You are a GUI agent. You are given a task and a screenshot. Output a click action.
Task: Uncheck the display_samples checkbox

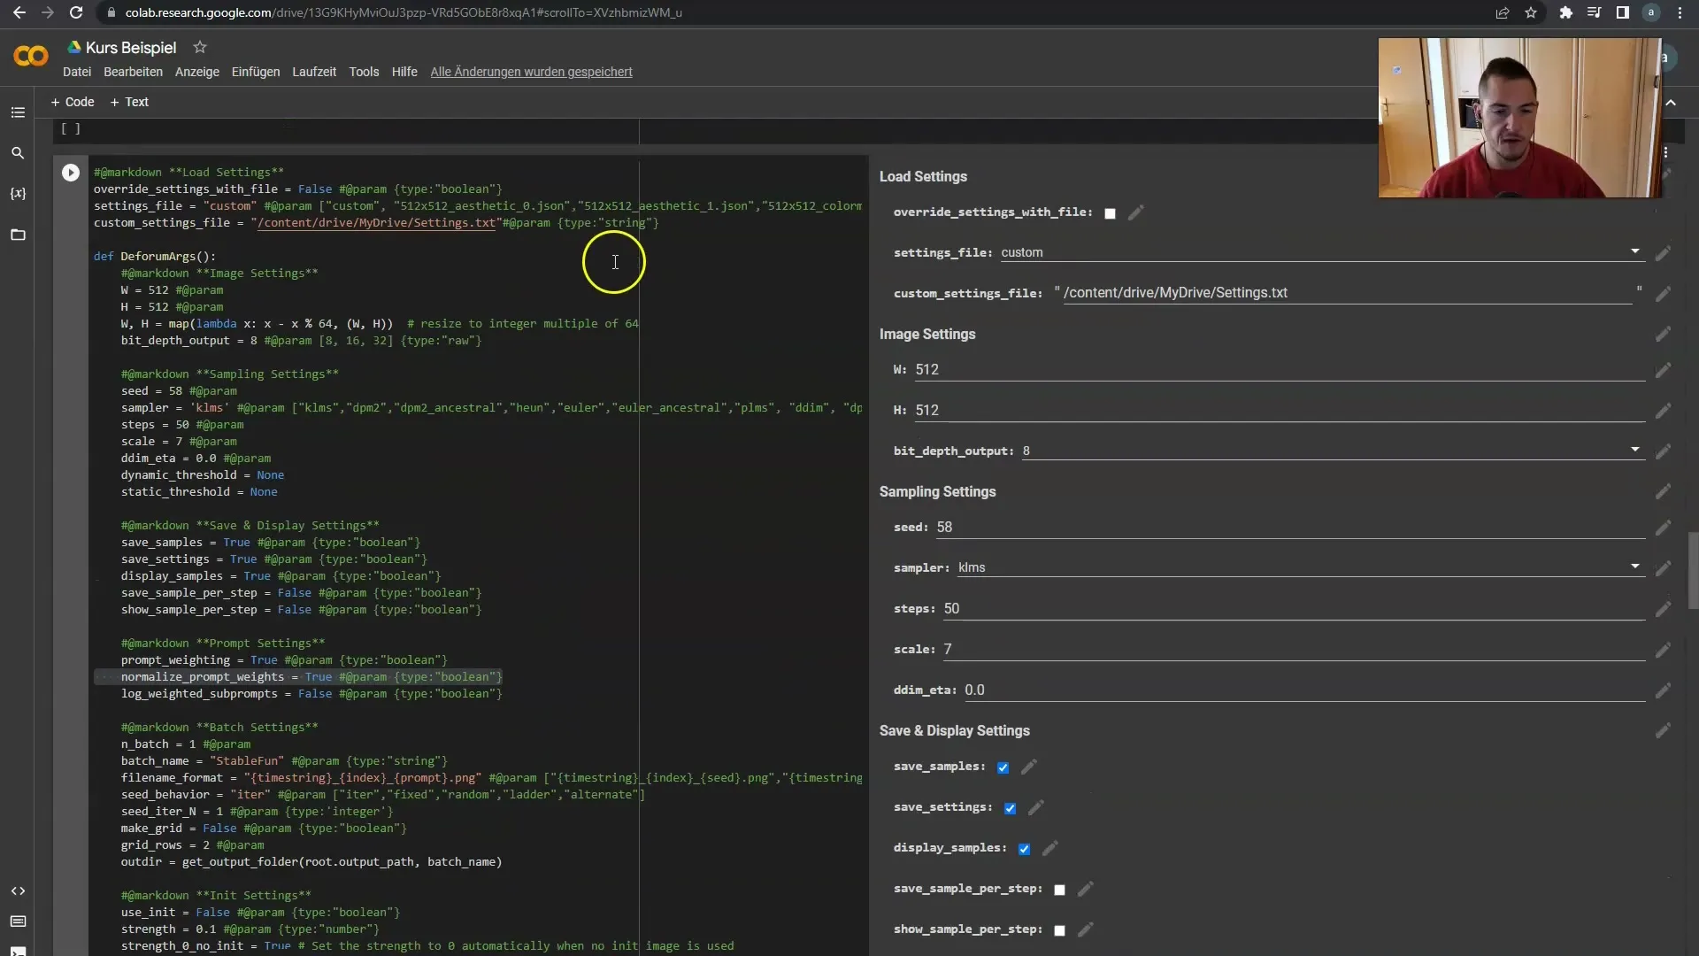1024,849
